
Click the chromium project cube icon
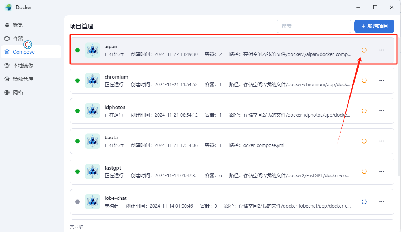coord(92,80)
